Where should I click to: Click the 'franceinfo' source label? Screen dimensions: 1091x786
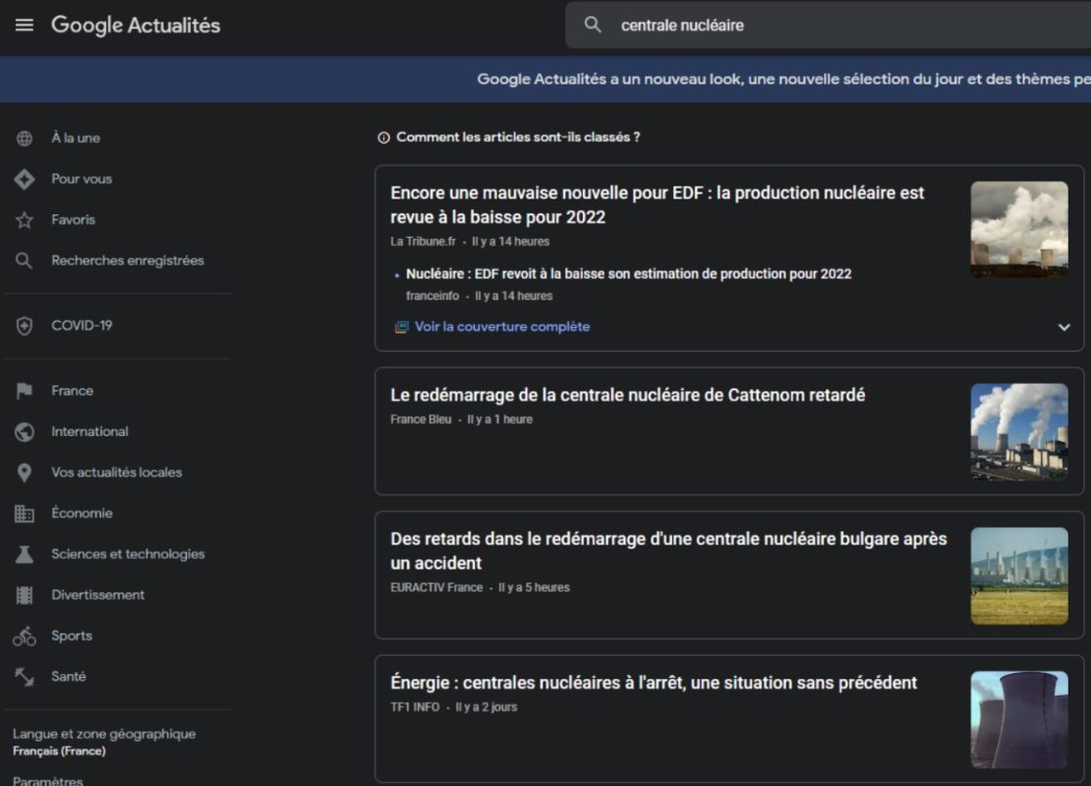[x=432, y=296]
